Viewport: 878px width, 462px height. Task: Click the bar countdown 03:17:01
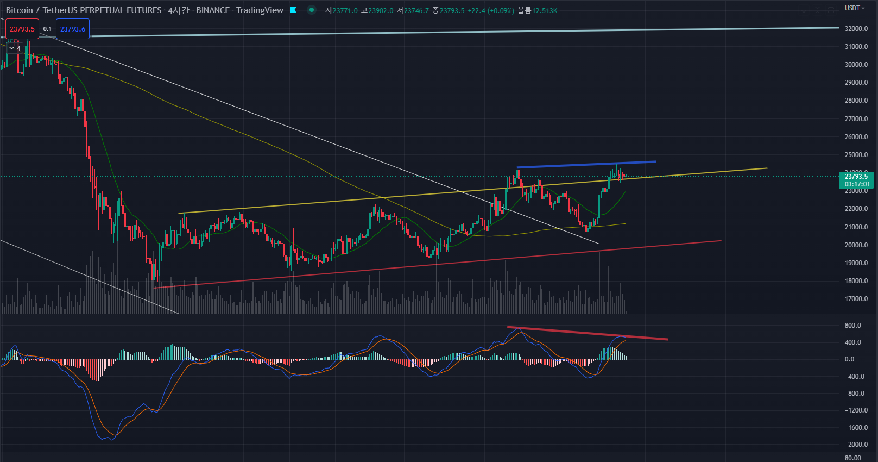(x=857, y=184)
